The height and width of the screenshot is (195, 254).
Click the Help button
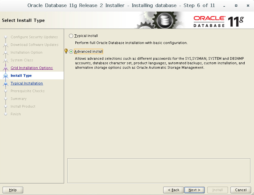coord(13,190)
